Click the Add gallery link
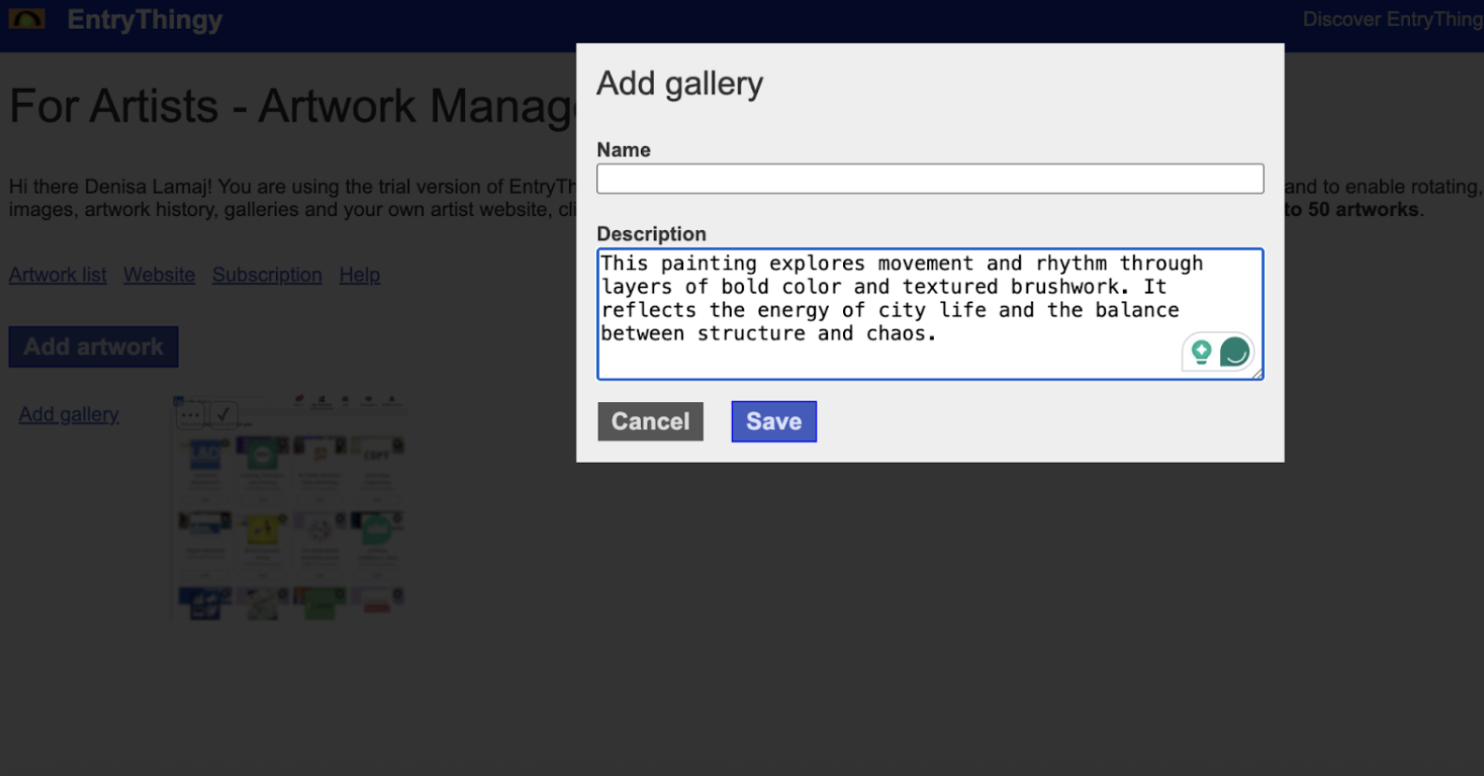 [x=68, y=414]
